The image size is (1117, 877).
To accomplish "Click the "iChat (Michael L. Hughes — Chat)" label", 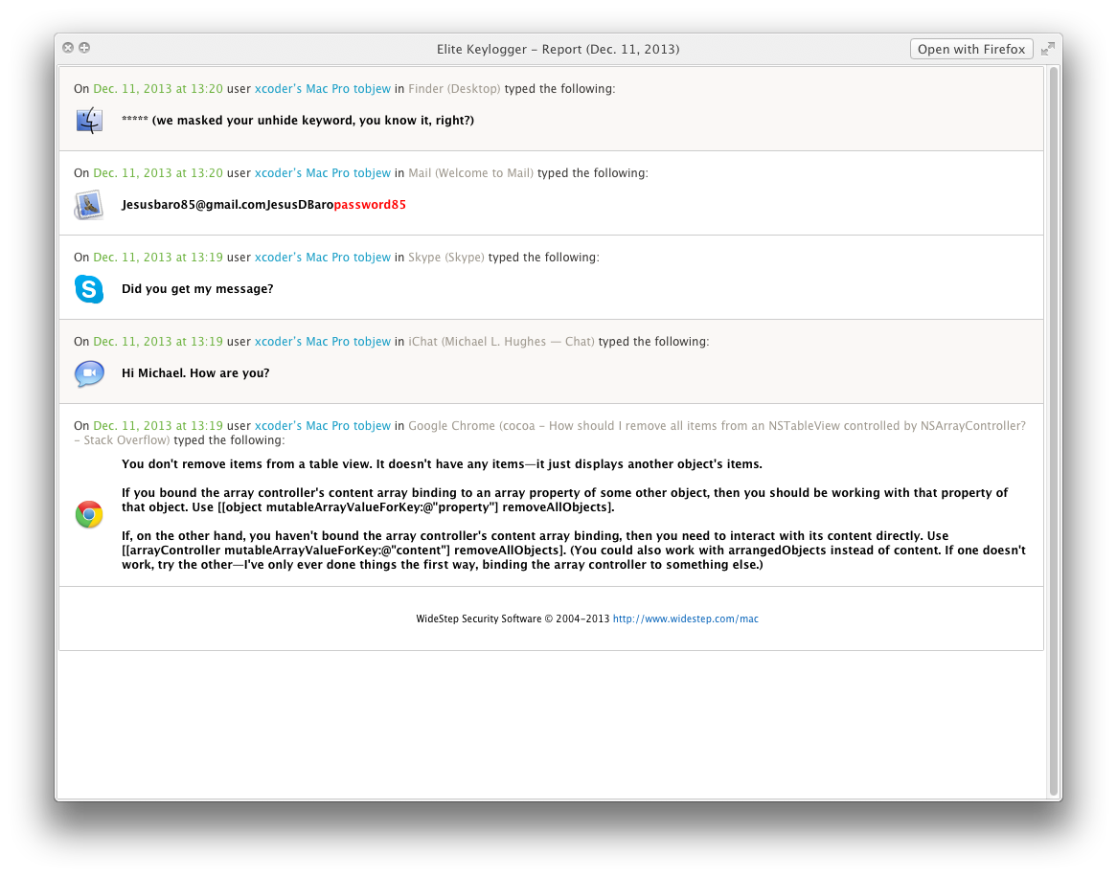I will pos(502,342).
